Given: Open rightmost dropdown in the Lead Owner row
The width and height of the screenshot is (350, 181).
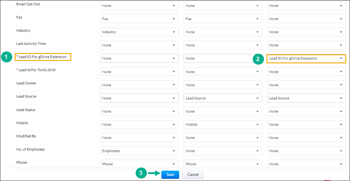Looking at the screenshot, I should [306, 85].
